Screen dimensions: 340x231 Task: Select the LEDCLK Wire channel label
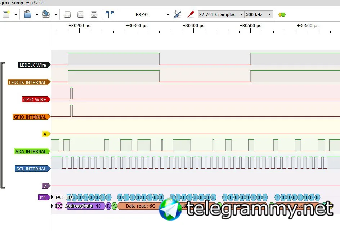click(x=34, y=65)
